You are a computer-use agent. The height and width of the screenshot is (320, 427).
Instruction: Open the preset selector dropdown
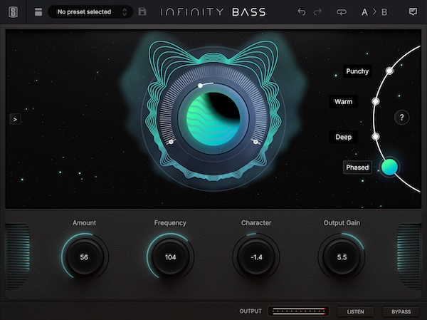point(90,12)
